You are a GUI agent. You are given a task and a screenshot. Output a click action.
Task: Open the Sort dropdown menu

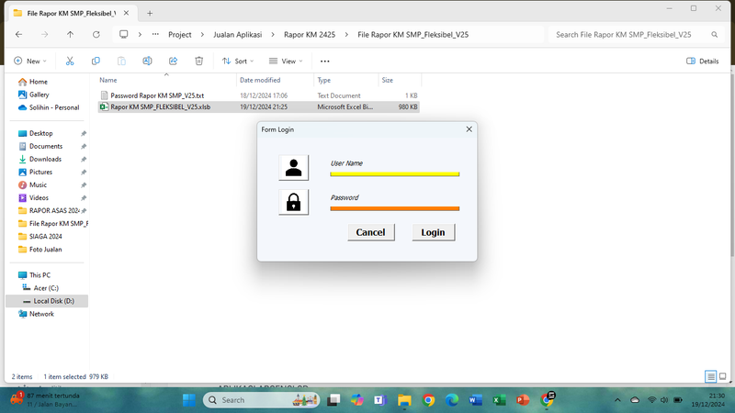coord(238,61)
